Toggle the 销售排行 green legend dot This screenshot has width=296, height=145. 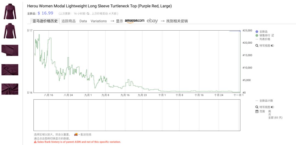pos(257,35)
